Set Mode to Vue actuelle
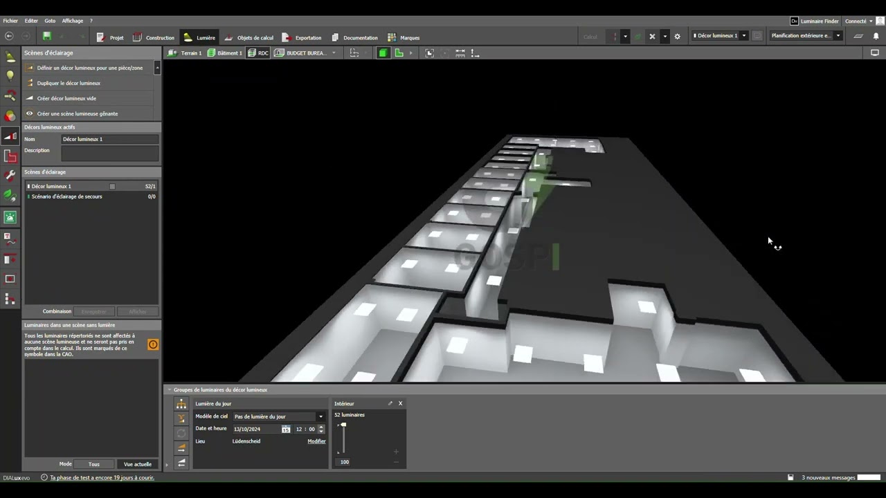The width and height of the screenshot is (886, 498). [137, 464]
